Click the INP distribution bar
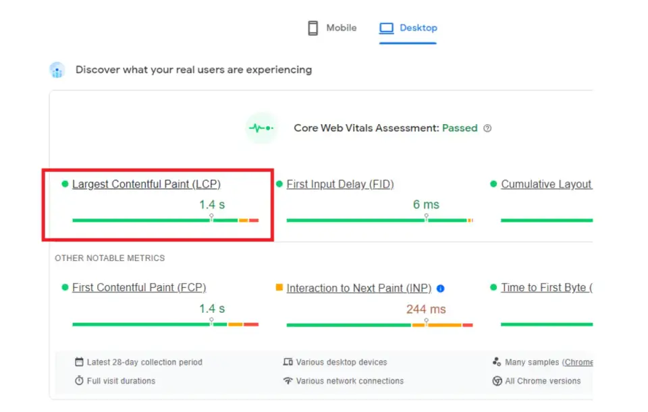 coord(379,325)
